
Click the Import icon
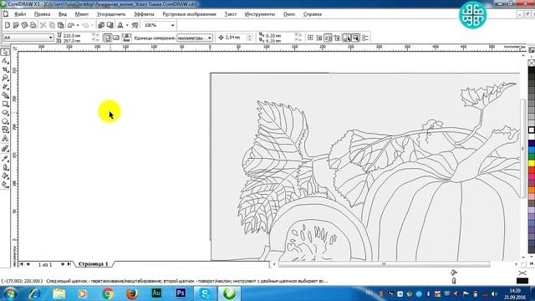[101, 25]
